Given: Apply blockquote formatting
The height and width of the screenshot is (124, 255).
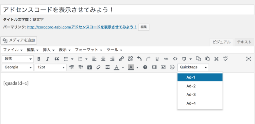Looking at the screenshot, I should coord(57,59).
